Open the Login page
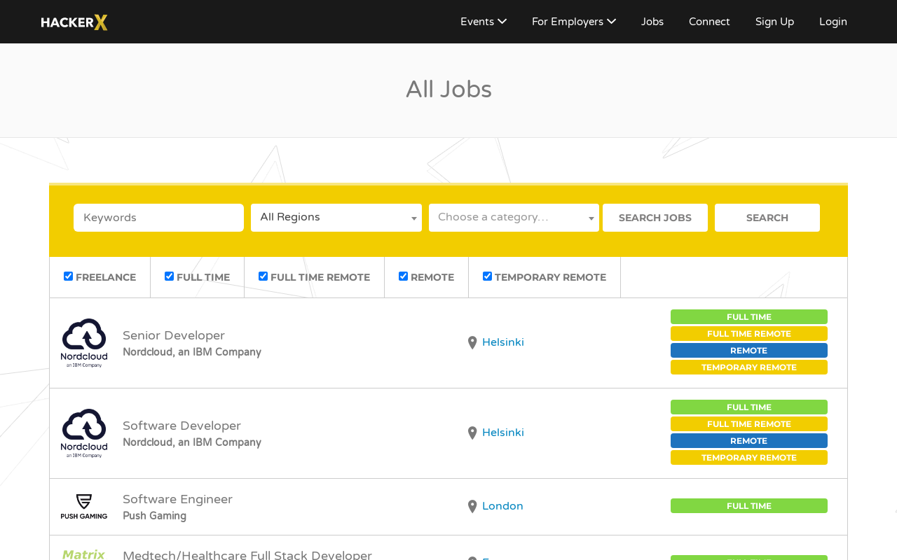This screenshot has height=560, width=897. point(833,22)
